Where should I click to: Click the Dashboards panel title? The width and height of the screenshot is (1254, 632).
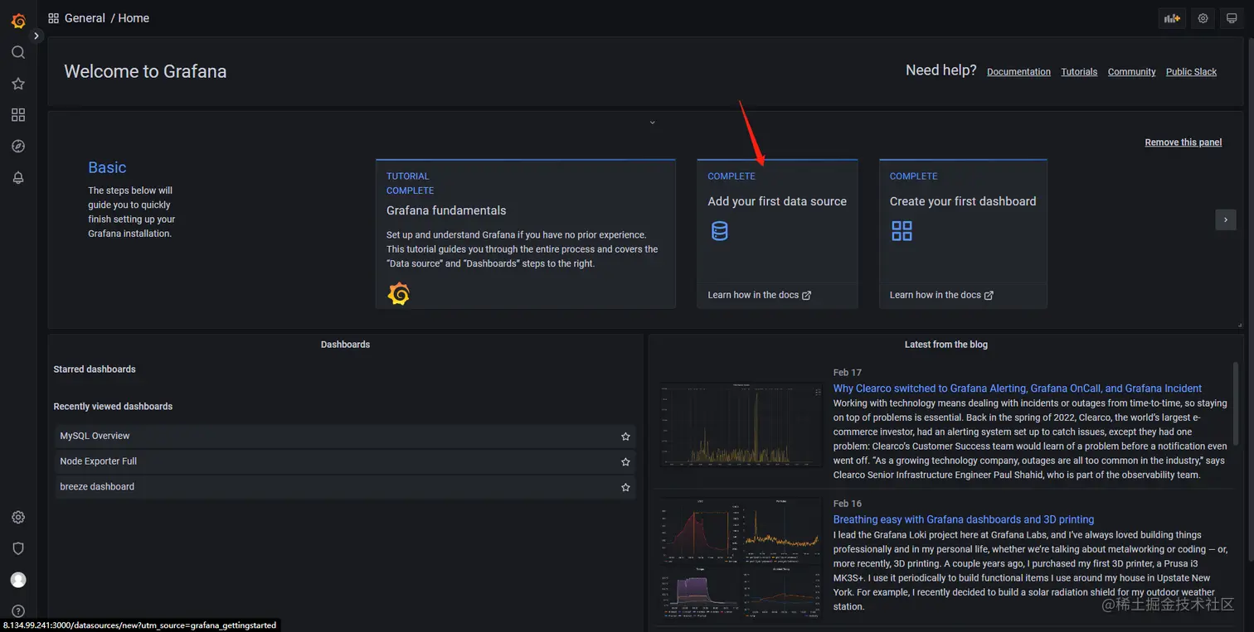tap(345, 345)
